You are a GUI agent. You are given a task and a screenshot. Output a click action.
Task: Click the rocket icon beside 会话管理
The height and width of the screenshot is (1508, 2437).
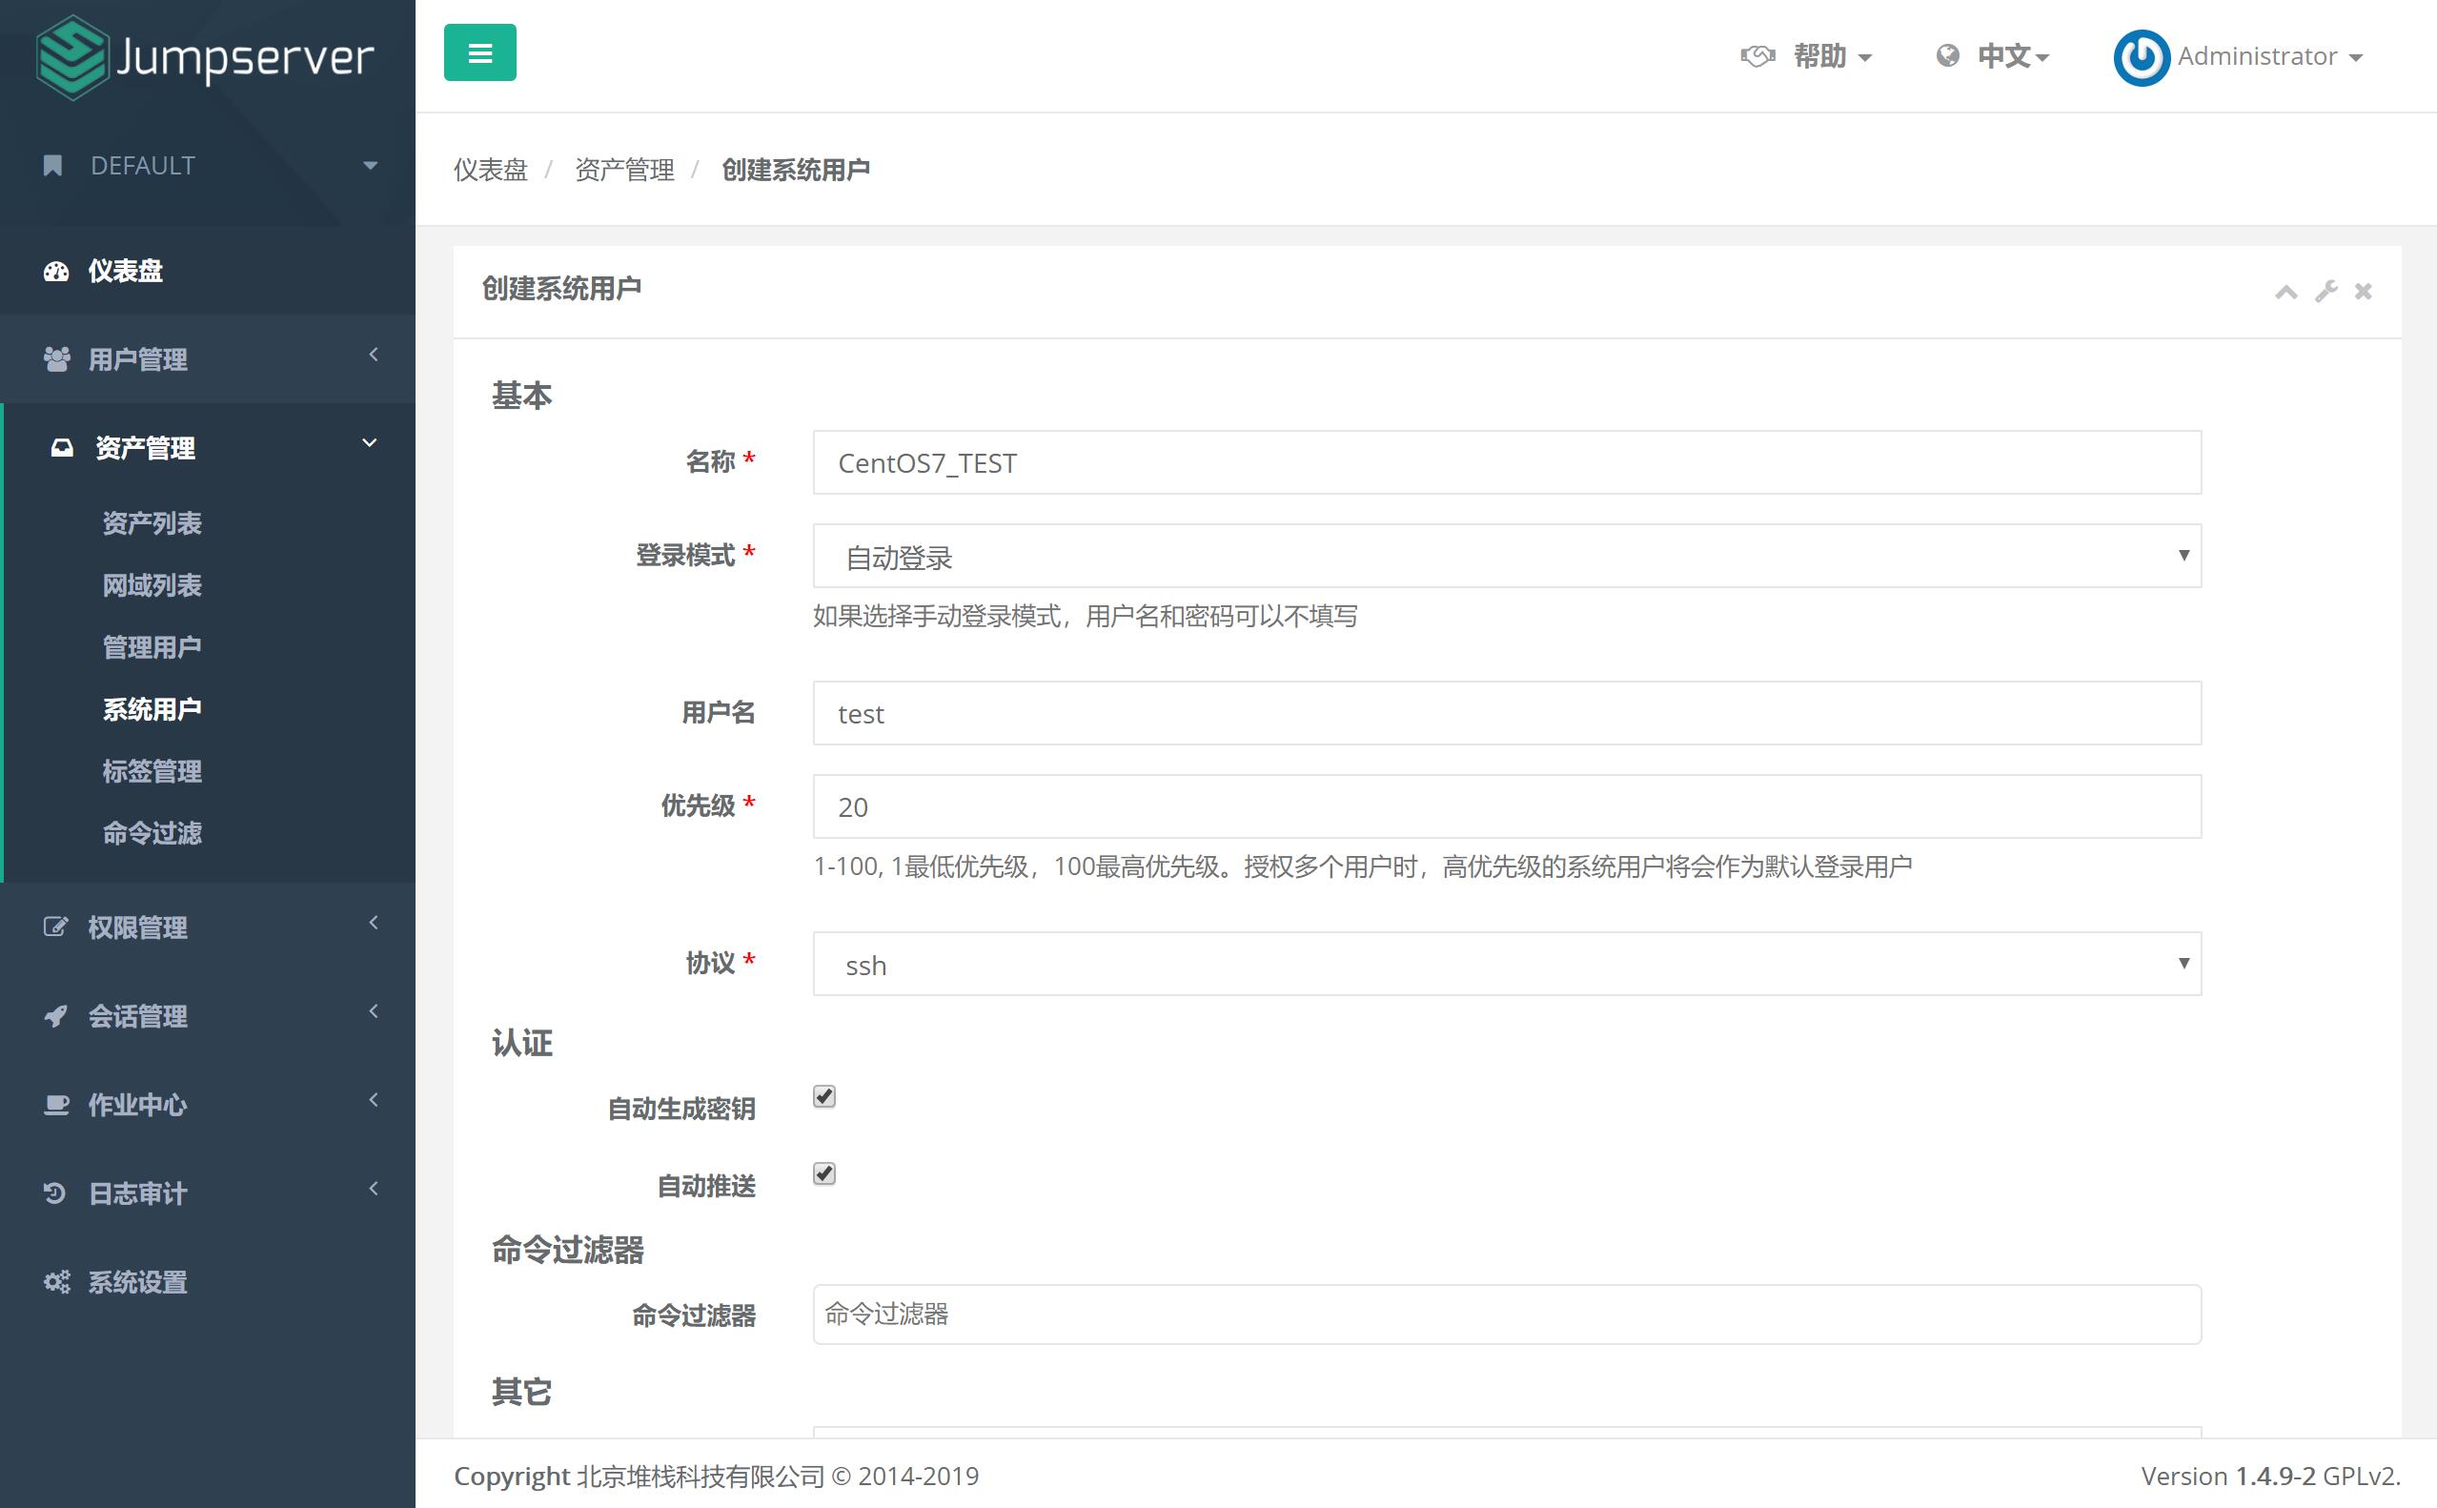pyautogui.click(x=56, y=1016)
